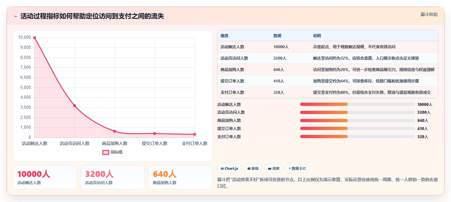Click the 2,000 y-axis label
451x202 pixels.
(25, 117)
